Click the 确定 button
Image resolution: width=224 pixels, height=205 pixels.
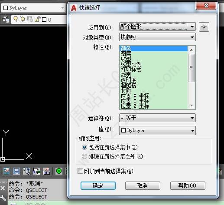[98, 185]
